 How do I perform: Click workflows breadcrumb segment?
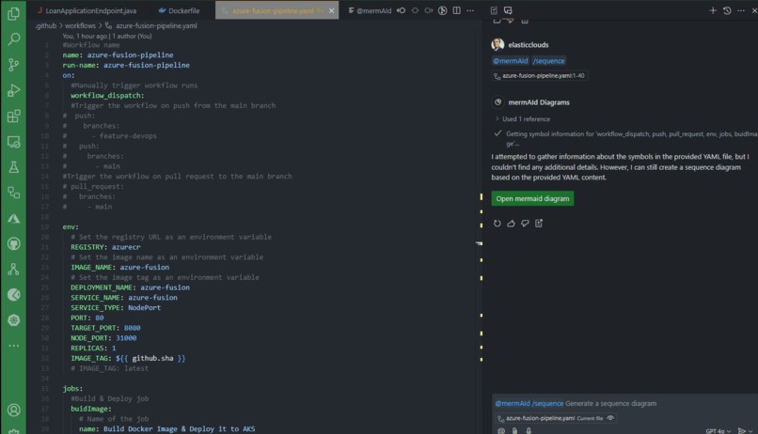(x=80, y=25)
